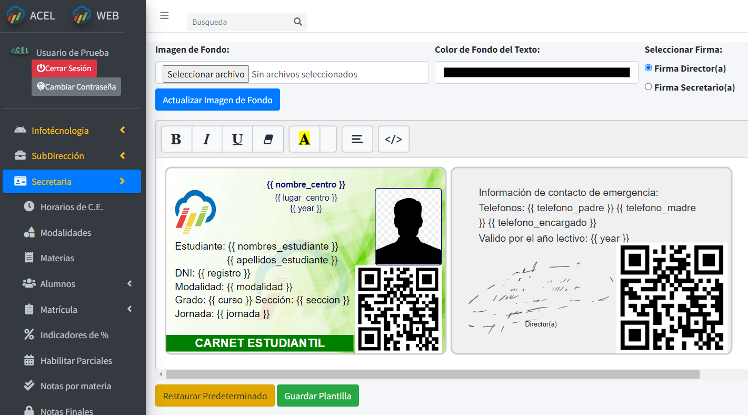Open the paragraph alignment tool
748x415 pixels.
click(x=357, y=139)
